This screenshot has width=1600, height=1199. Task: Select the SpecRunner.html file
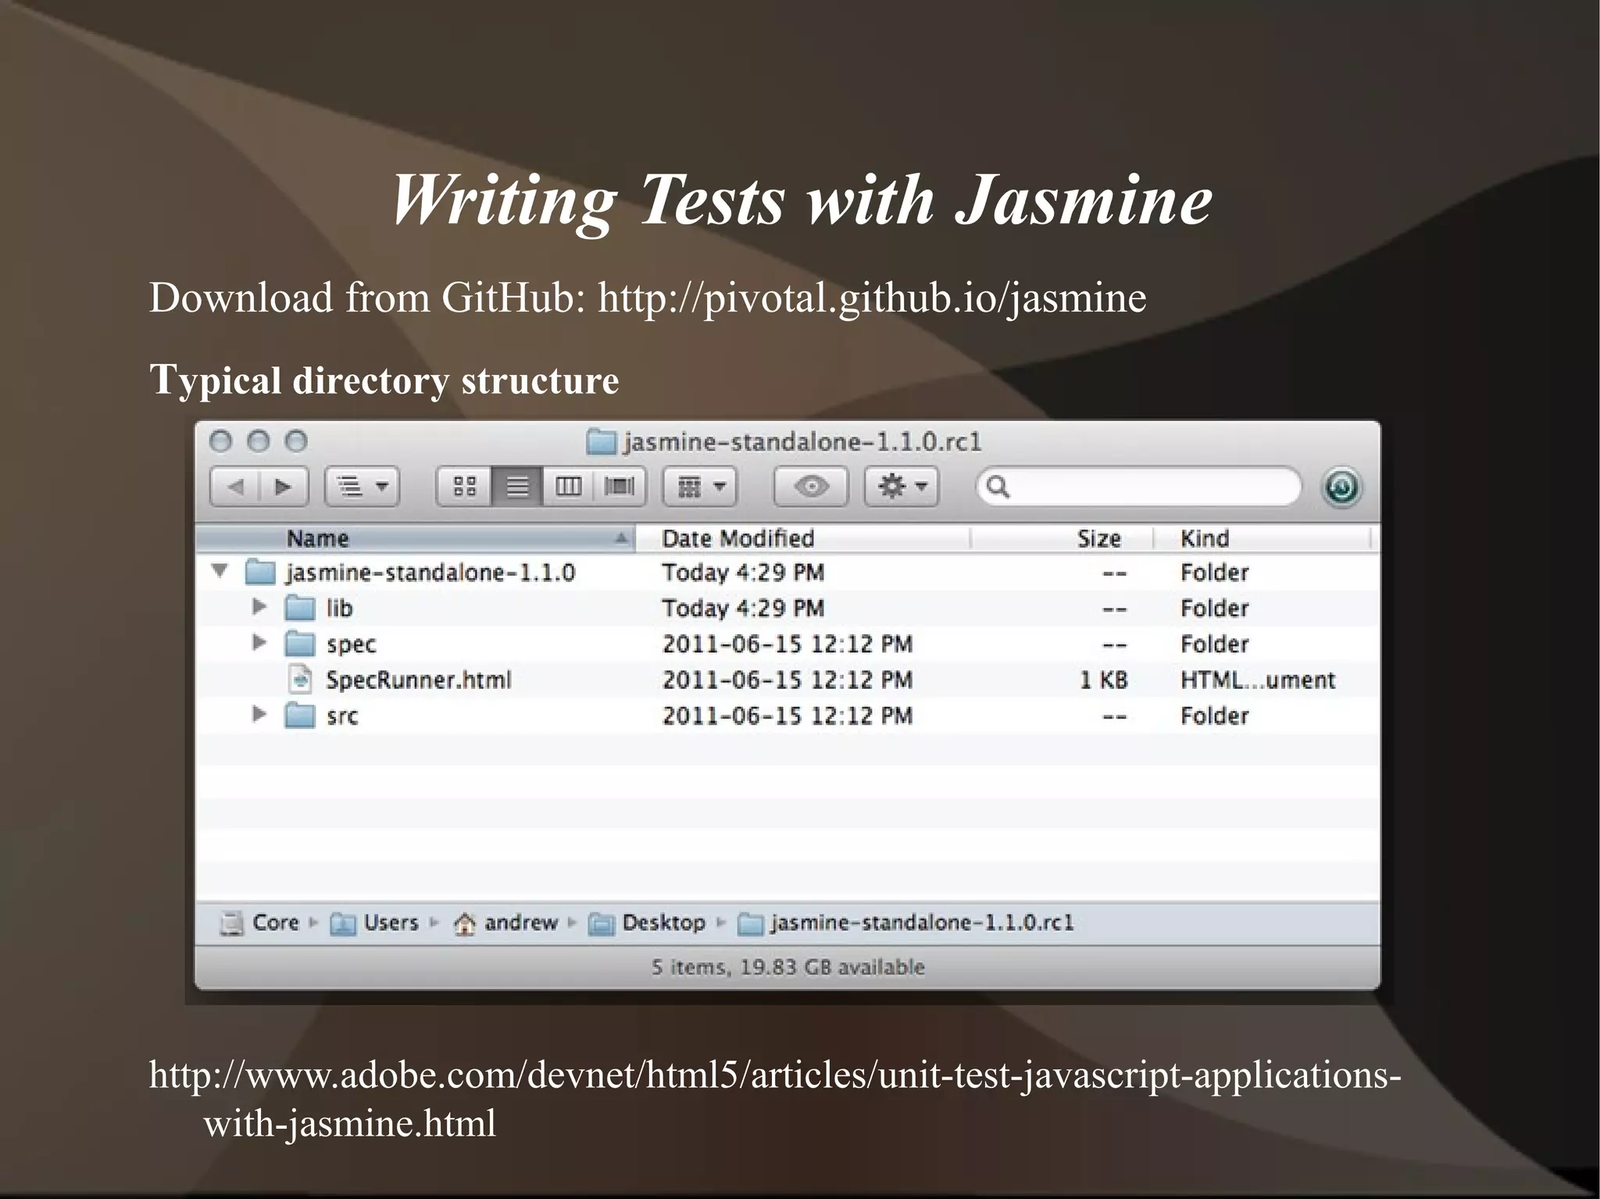[418, 680]
